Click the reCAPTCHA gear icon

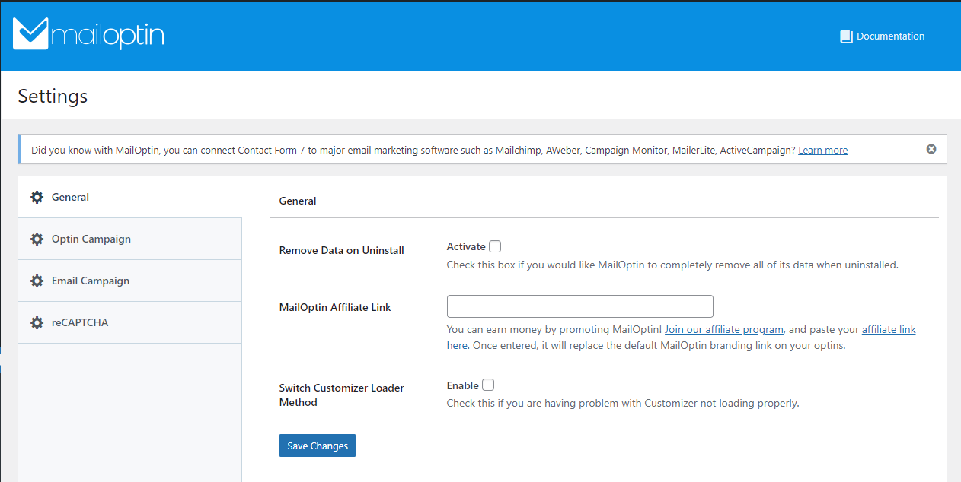[x=37, y=322]
